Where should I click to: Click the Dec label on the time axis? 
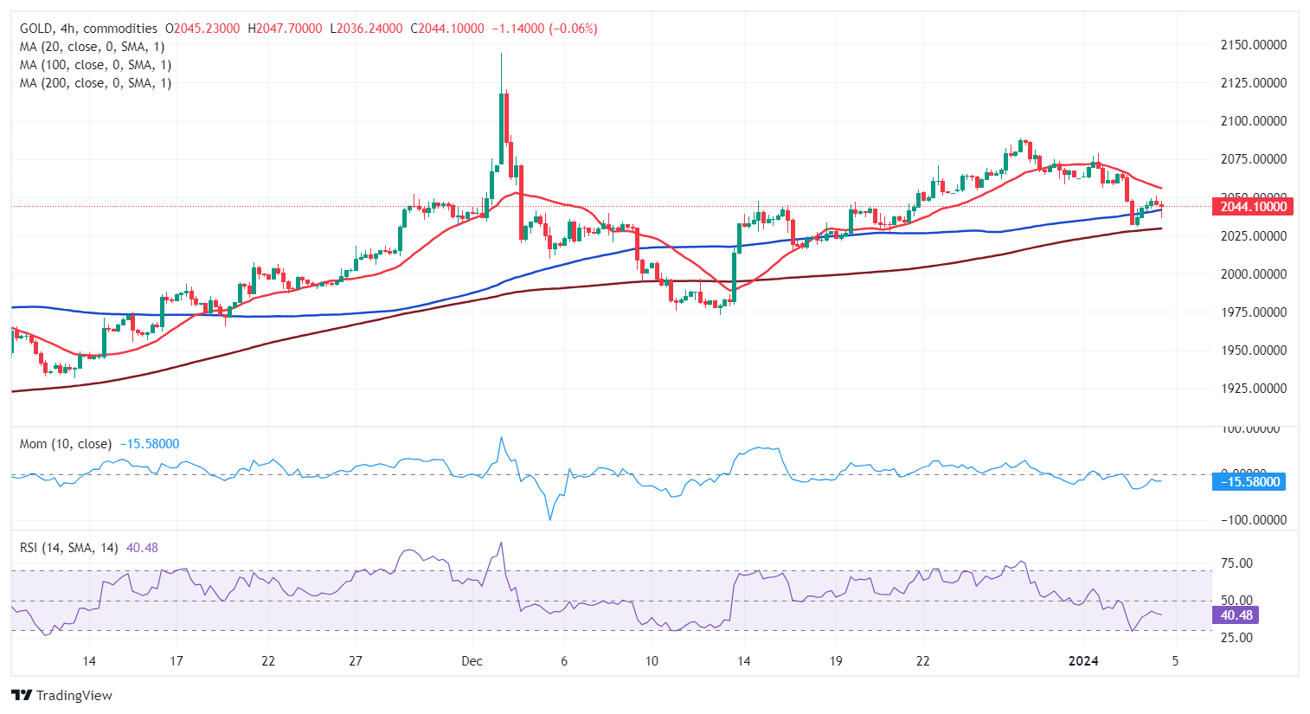(x=472, y=661)
